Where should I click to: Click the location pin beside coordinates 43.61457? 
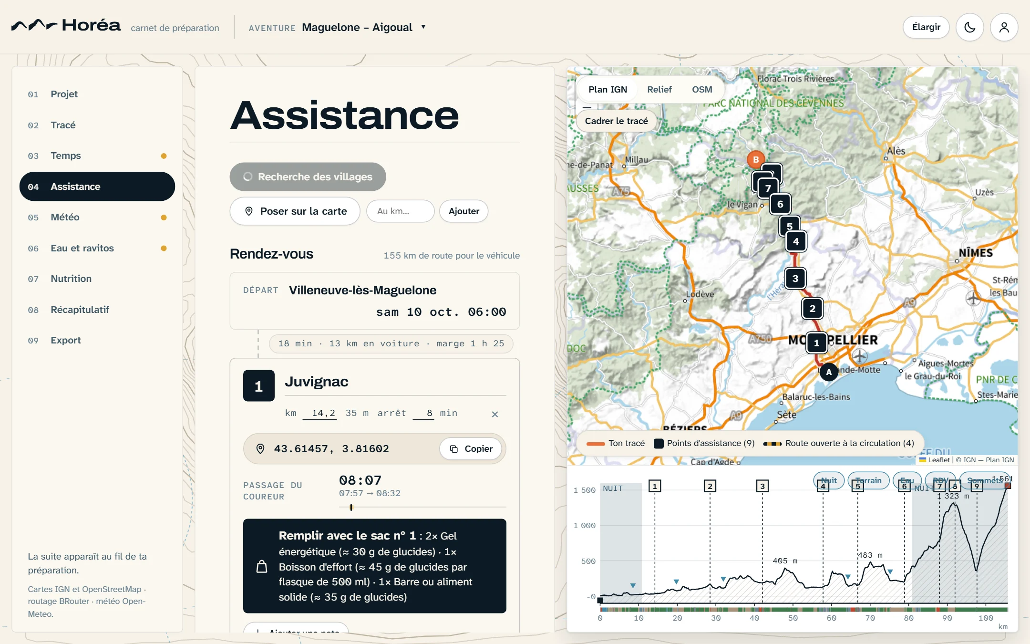260,448
